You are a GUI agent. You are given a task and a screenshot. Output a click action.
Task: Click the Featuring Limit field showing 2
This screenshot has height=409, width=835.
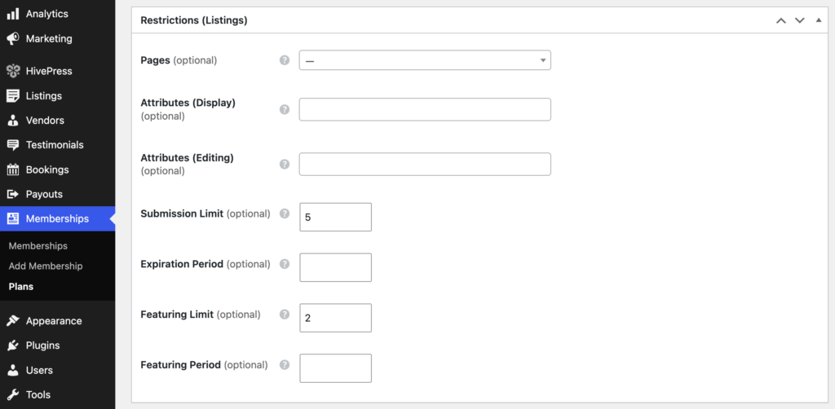[335, 318]
